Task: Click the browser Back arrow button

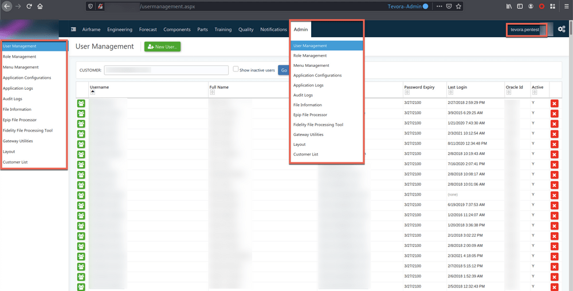Action: (x=6, y=6)
